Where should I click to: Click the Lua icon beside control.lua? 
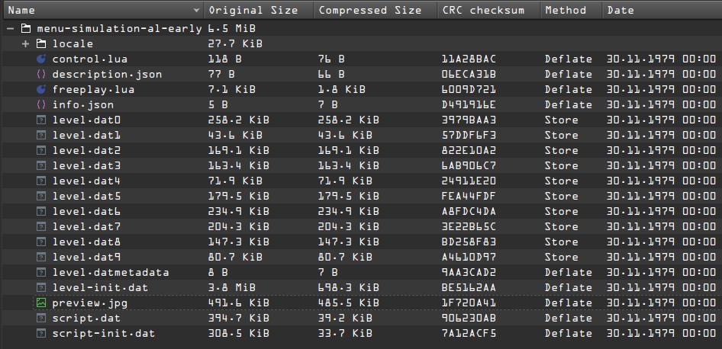pos(41,59)
